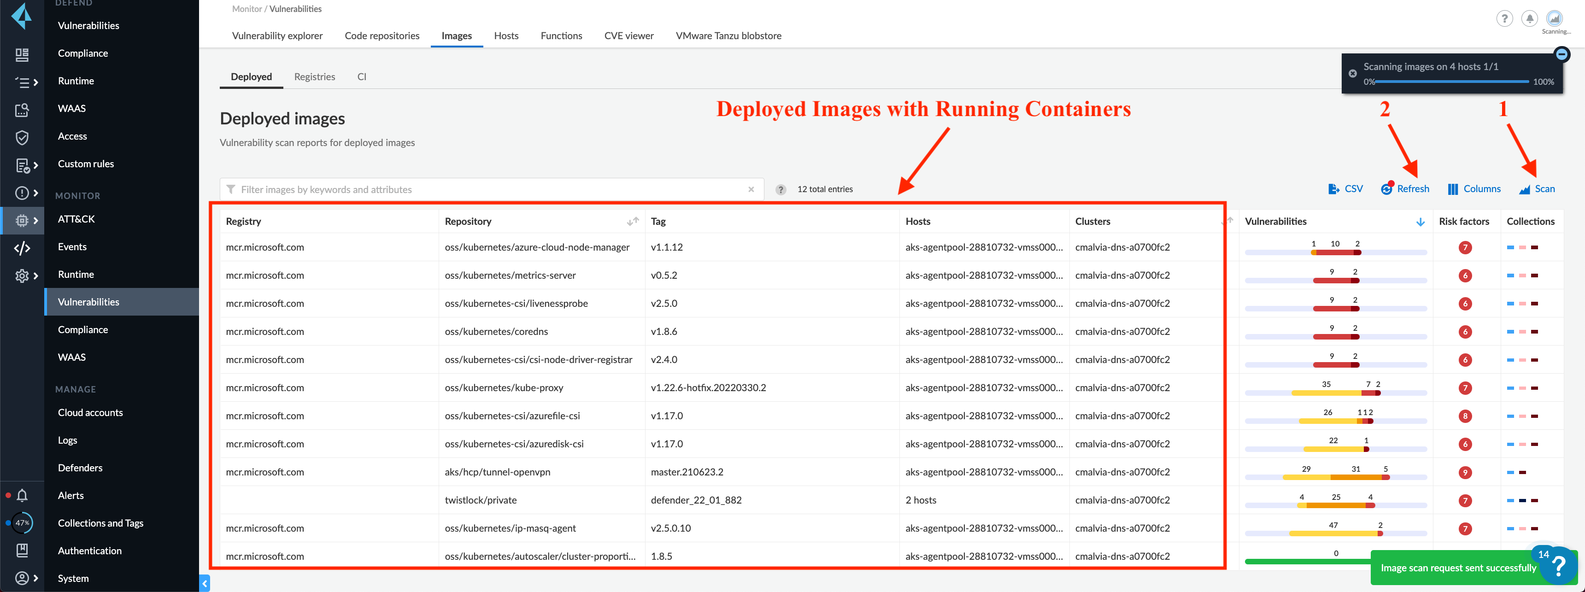Cancel the scanning images progress notification

(x=1352, y=73)
